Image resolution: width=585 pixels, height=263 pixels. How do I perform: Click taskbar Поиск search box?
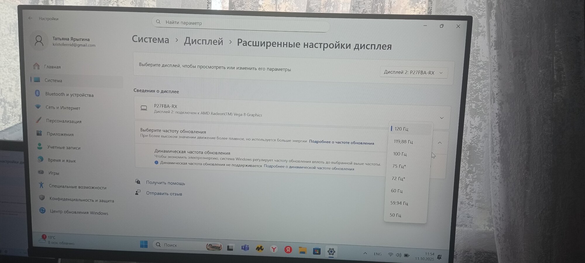point(187,245)
